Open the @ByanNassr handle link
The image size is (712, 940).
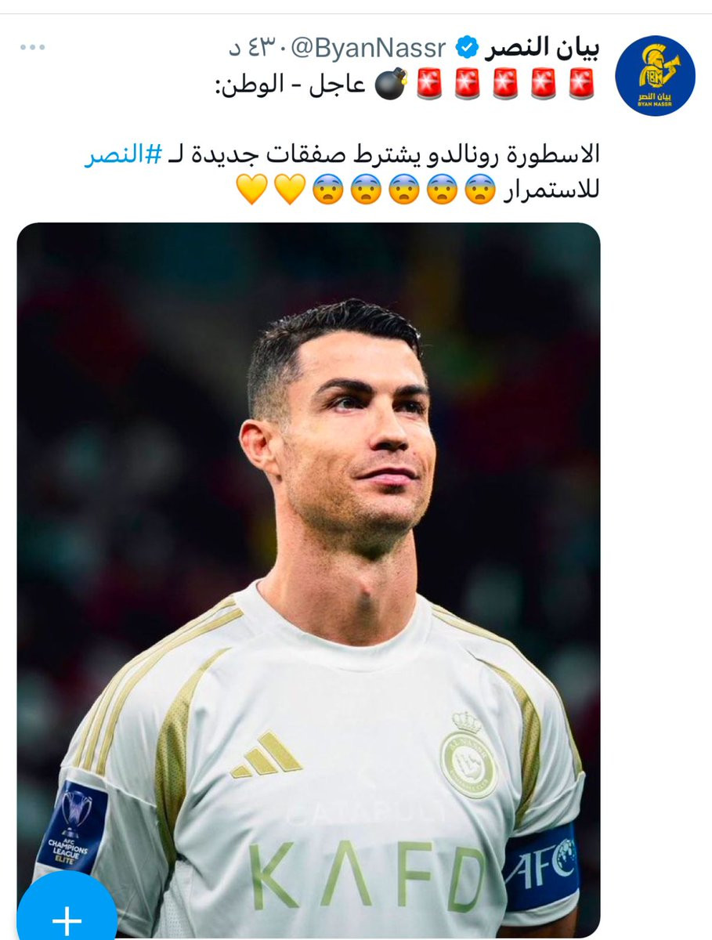click(367, 49)
